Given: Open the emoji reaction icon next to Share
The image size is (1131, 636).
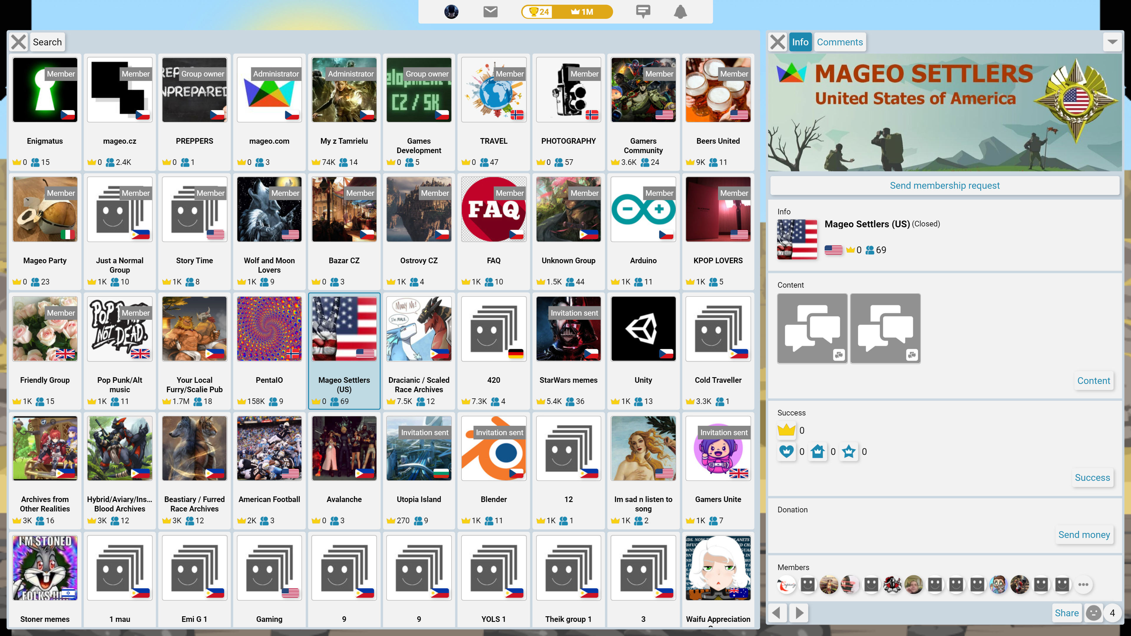Looking at the screenshot, I should click(1093, 613).
